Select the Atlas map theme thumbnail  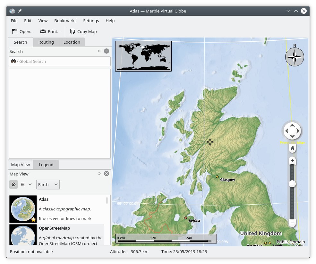[x=23, y=209]
